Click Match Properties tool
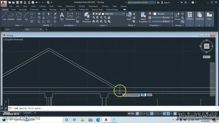This screenshot has height=123, width=219. click(x=143, y=17)
